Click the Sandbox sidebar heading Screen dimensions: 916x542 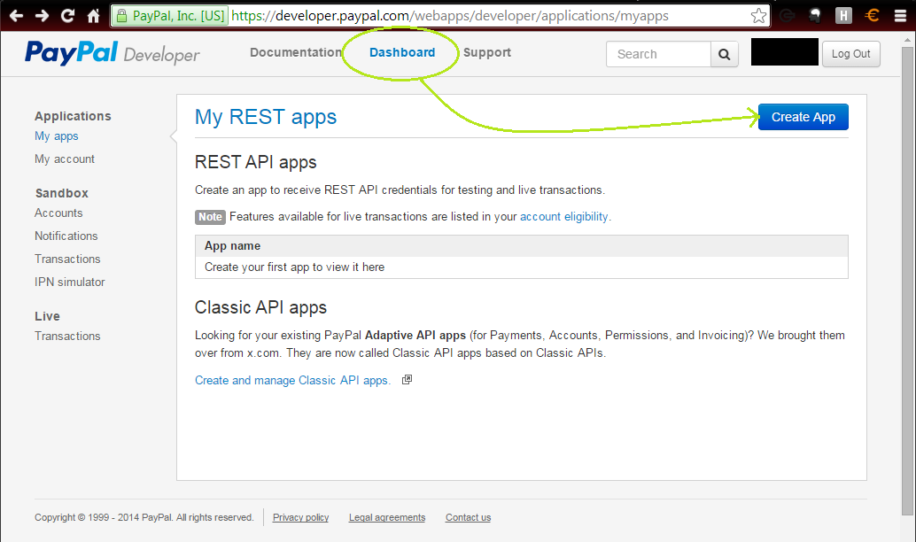(61, 193)
